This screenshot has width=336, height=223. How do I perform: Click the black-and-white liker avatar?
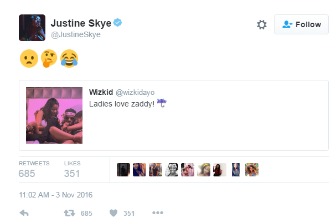(x=172, y=170)
